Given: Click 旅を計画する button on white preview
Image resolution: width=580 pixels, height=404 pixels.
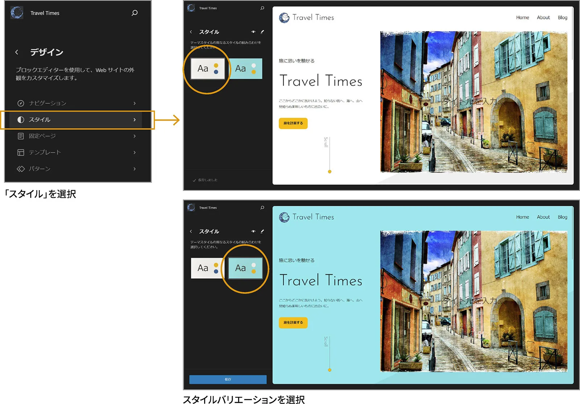Looking at the screenshot, I should (293, 123).
